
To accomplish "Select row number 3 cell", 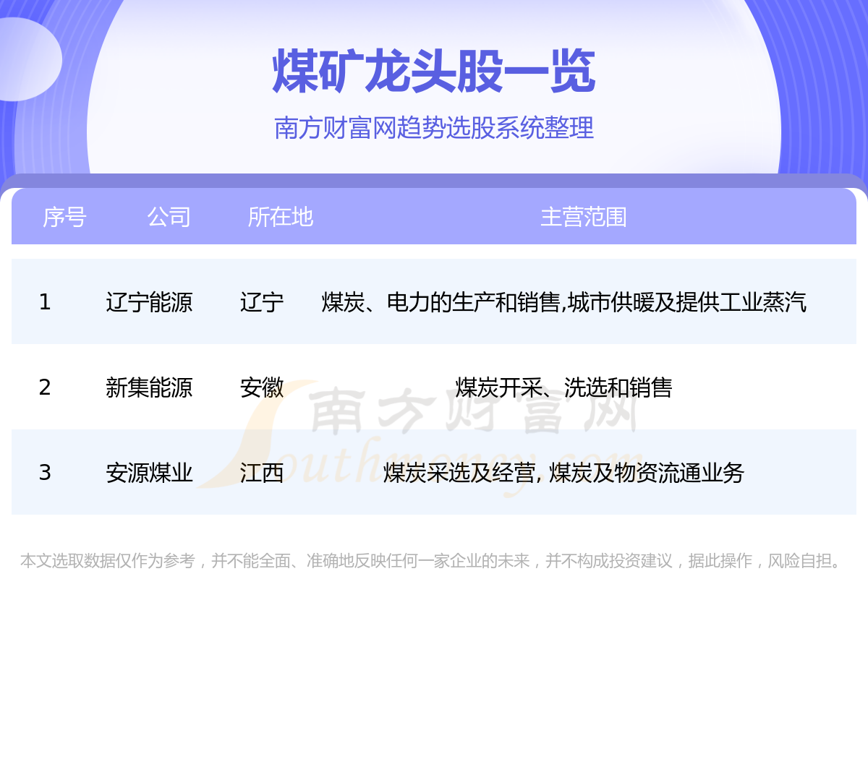I will click(x=45, y=473).
